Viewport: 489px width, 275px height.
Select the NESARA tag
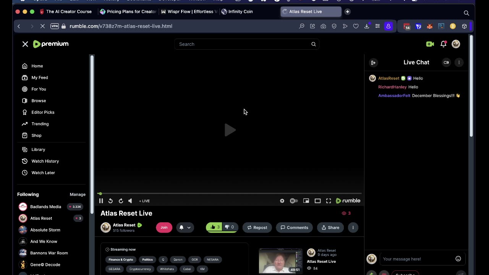[x=213, y=260]
